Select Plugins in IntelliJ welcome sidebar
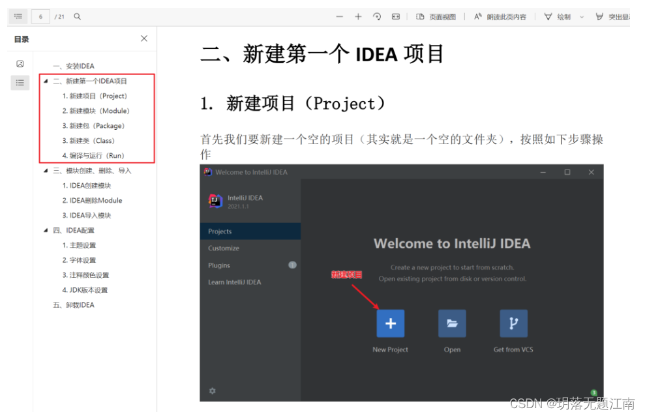This screenshot has height=416, width=645. [219, 265]
